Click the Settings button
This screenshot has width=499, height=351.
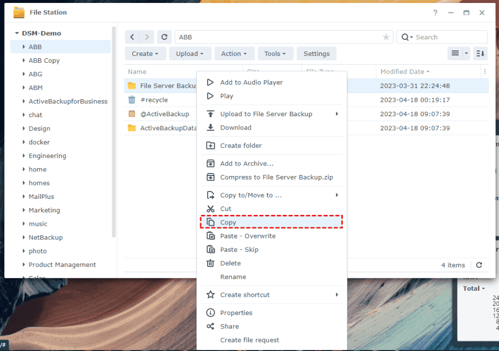click(316, 54)
